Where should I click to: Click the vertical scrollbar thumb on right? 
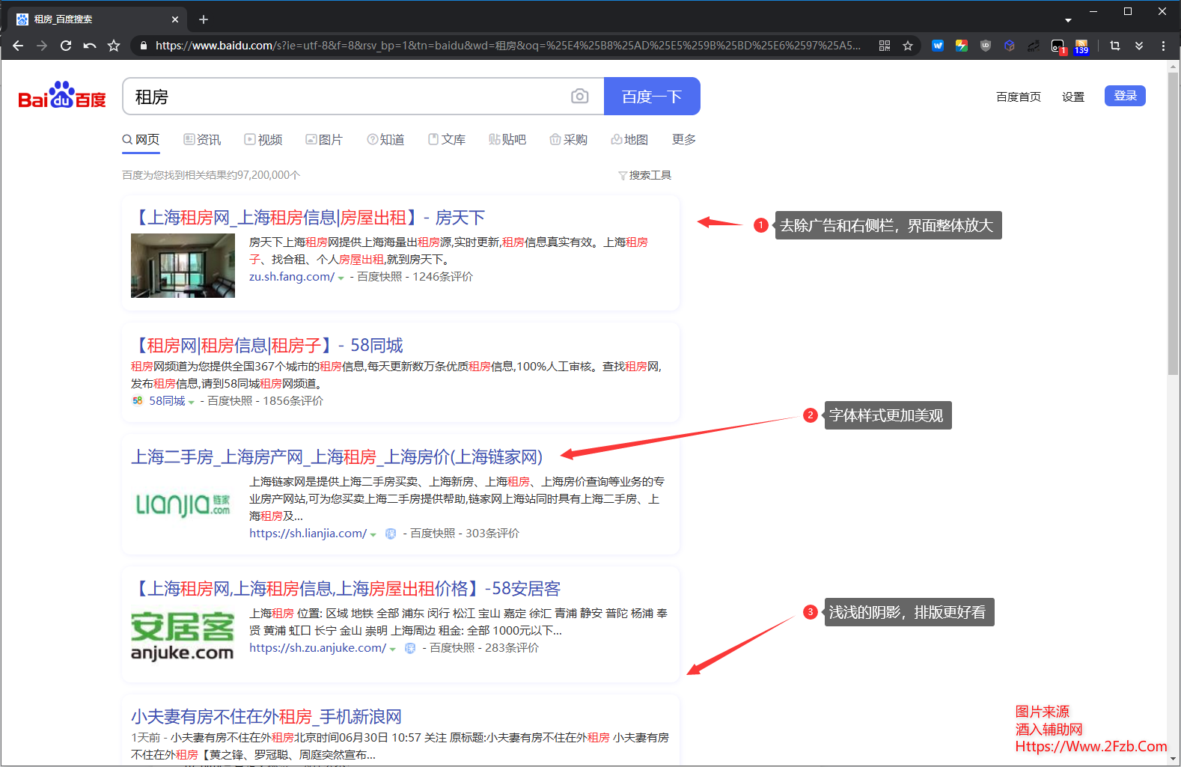[x=1173, y=224]
